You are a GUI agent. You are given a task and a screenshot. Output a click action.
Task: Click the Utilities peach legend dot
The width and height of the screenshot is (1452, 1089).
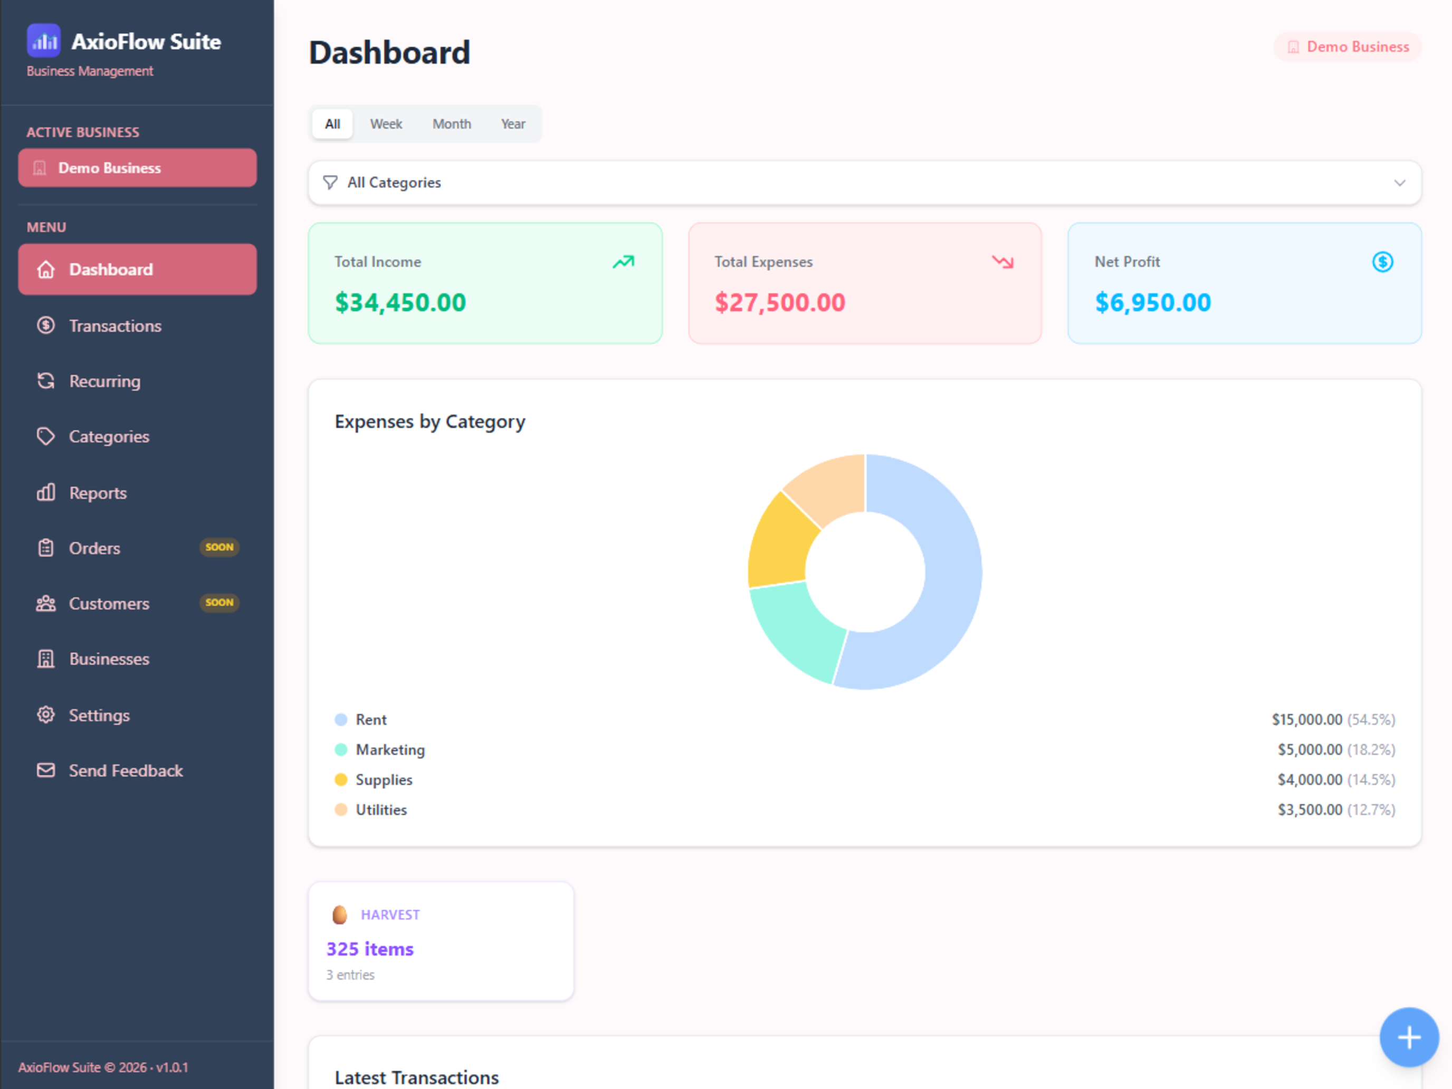pos(341,809)
